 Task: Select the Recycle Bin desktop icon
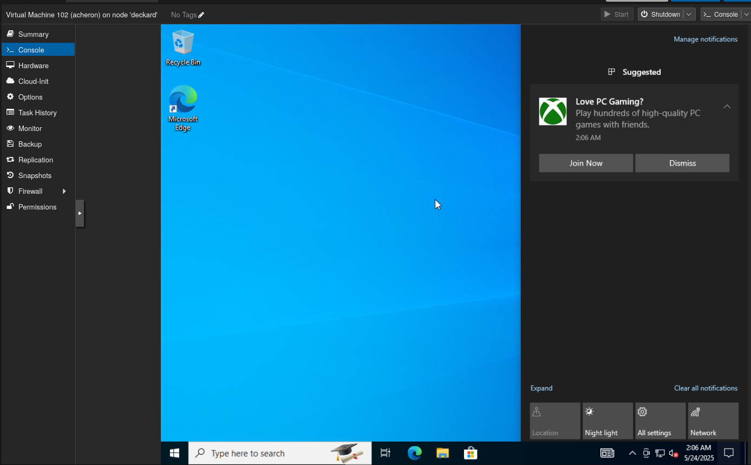click(x=183, y=48)
